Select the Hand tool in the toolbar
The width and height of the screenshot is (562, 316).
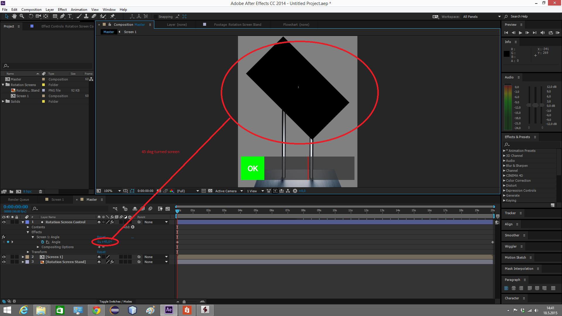(x=14, y=16)
